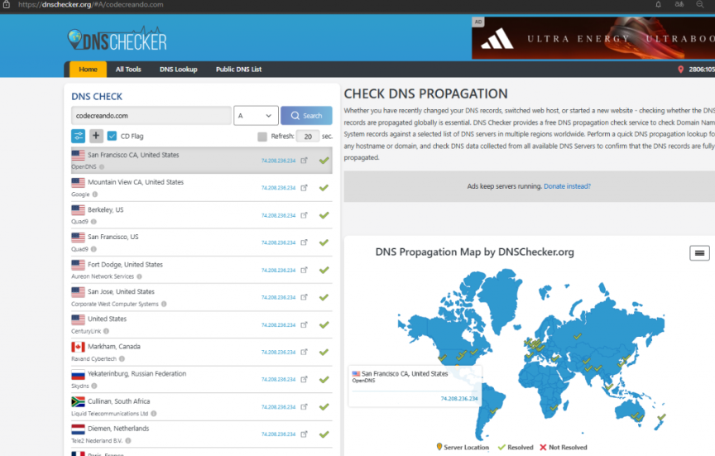Screen dimensions: 715x456
Task: Enable the auto Refresh checkbox
Action: tap(262, 137)
